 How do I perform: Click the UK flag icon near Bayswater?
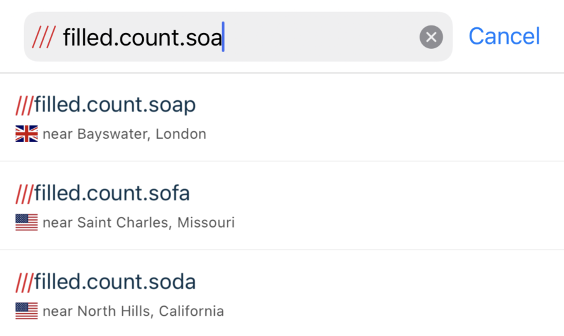[27, 134]
